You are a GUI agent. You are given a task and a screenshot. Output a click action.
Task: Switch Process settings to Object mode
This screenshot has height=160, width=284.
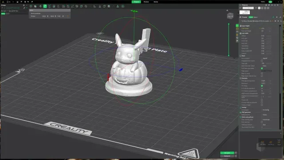[x=256, y=17]
